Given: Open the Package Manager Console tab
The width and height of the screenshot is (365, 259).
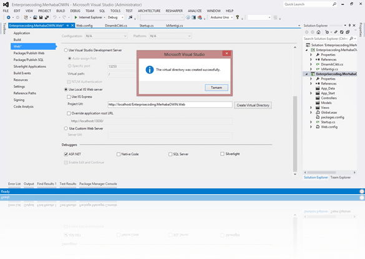Looking at the screenshot, I should (x=98, y=184).
